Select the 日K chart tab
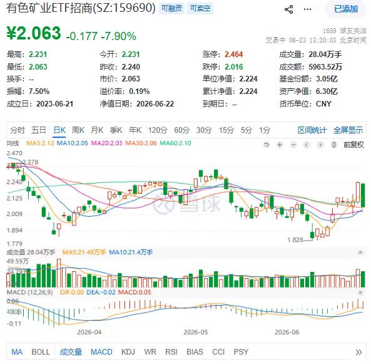 pos(59,130)
